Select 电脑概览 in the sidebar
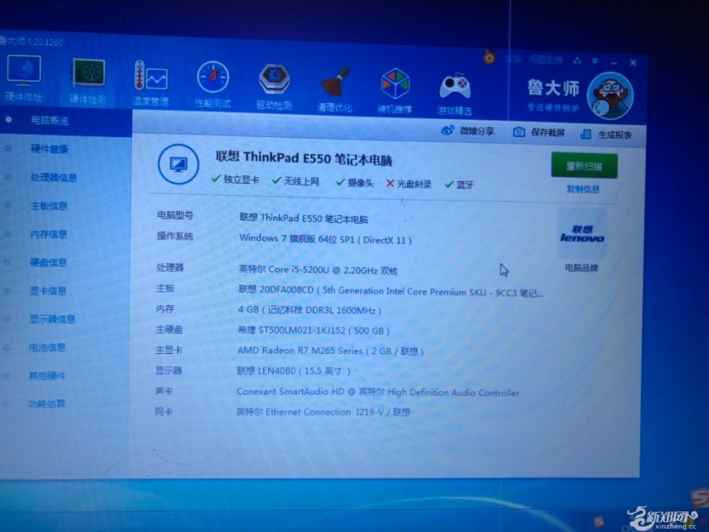 (x=50, y=121)
